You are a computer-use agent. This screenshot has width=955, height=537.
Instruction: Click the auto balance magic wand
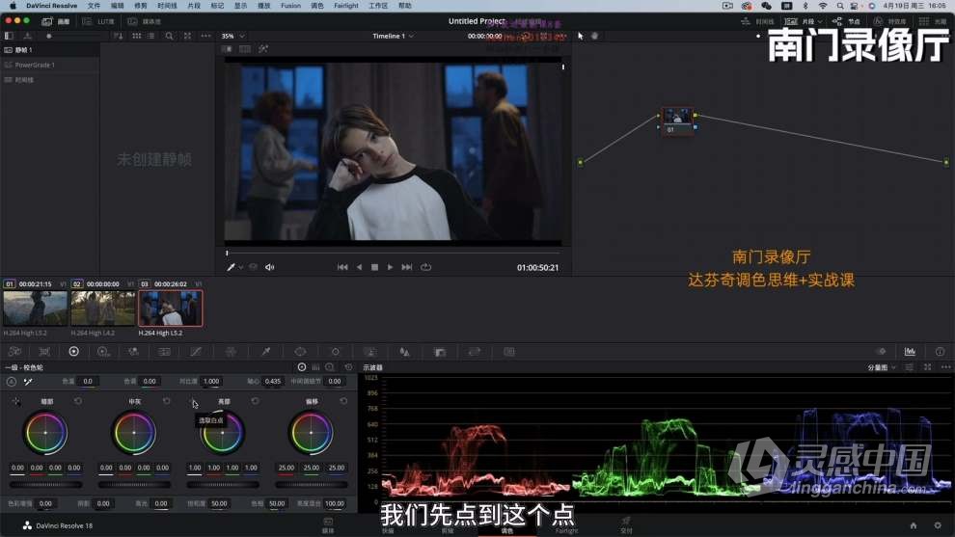[x=28, y=381]
